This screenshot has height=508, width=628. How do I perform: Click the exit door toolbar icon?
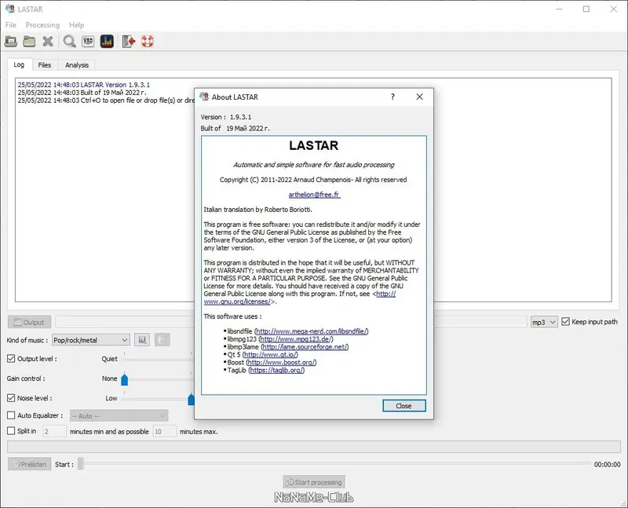pos(129,42)
